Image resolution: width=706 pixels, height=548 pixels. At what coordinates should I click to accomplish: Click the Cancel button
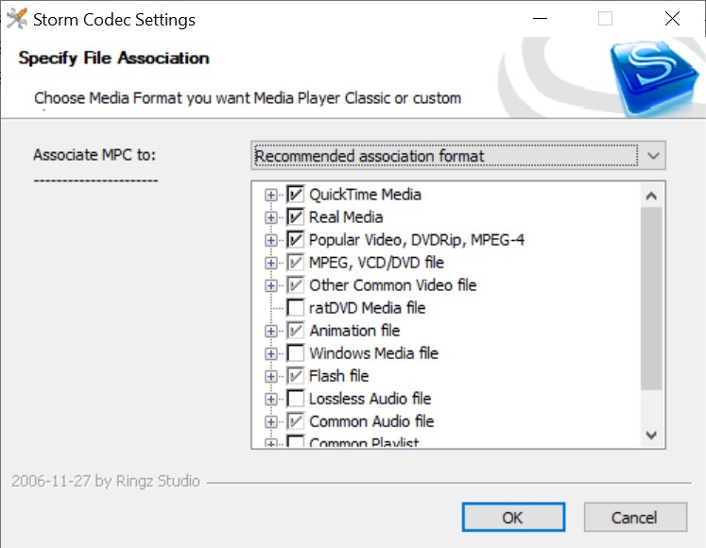(x=635, y=518)
